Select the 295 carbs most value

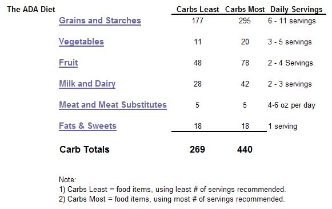(245, 21)
